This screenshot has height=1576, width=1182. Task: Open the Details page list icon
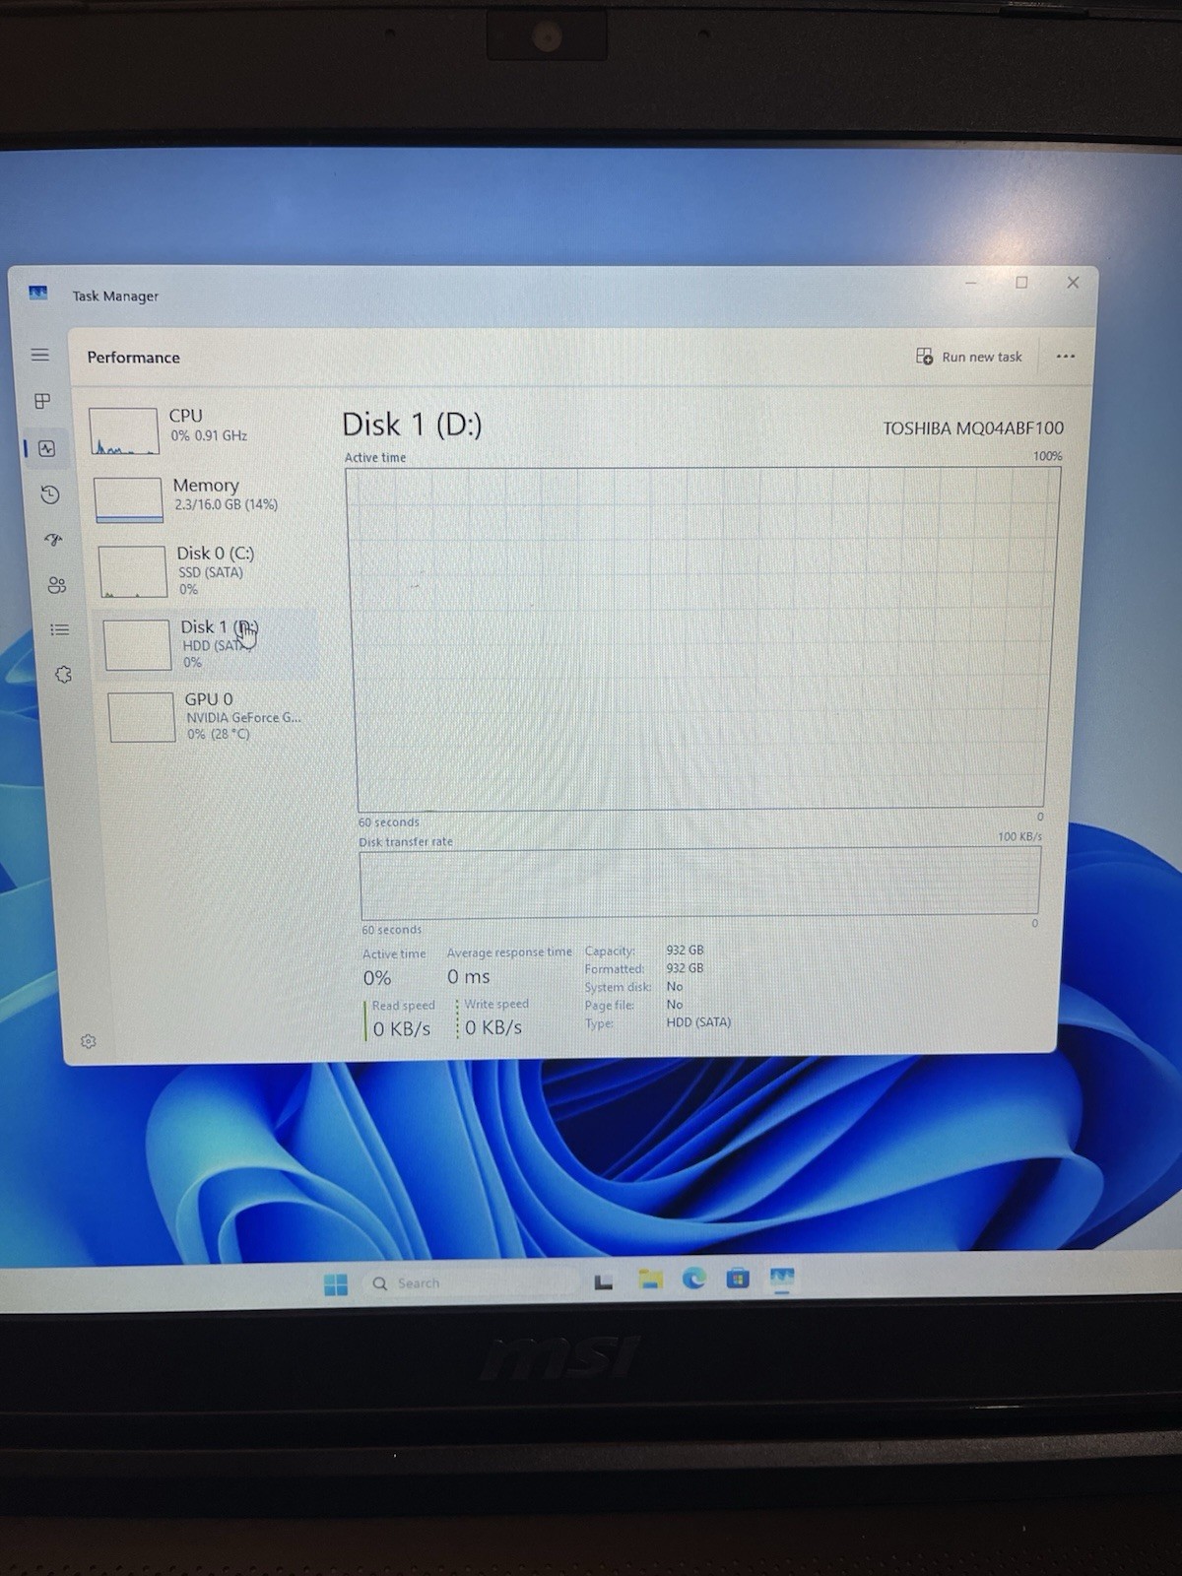point(60,629)
